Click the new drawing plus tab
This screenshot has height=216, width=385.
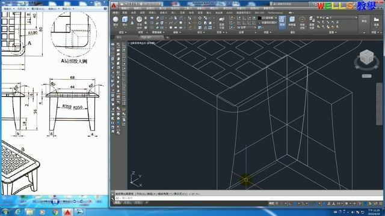click(167, 37)
